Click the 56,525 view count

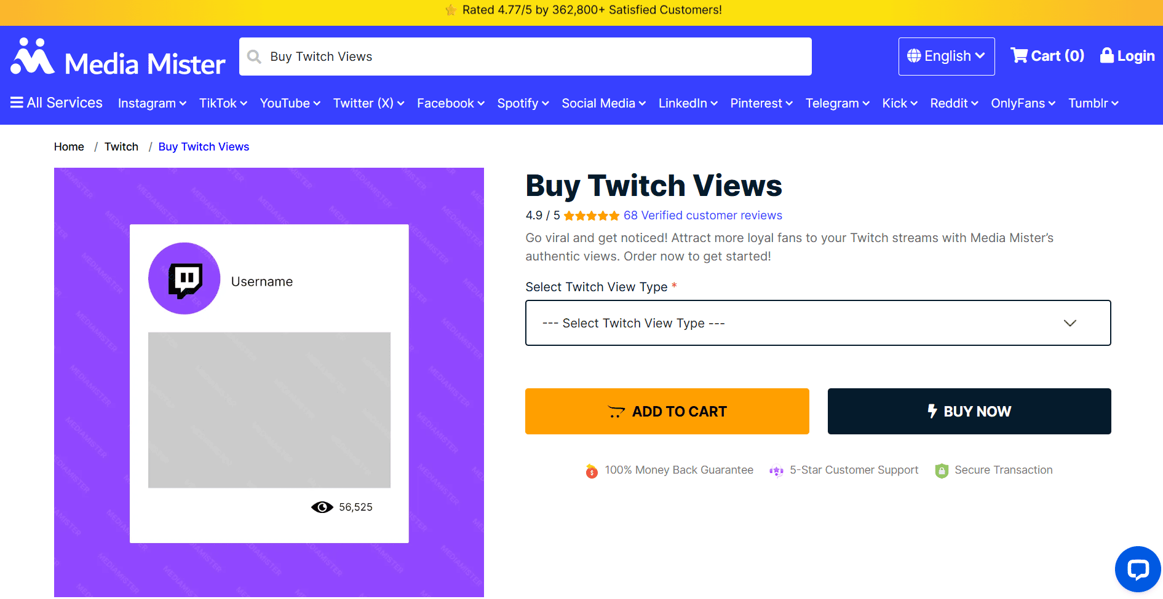(355, 507)
